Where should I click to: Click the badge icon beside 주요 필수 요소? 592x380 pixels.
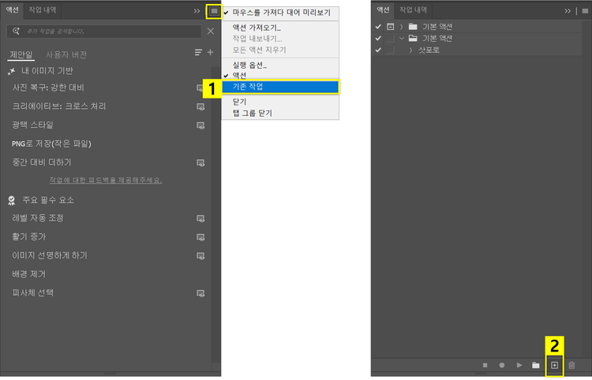[12, 200]
